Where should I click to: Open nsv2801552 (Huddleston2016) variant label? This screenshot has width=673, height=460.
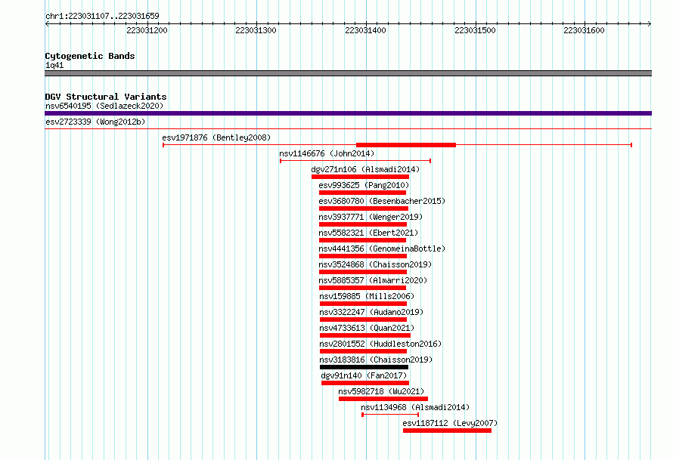pos(380,344)
